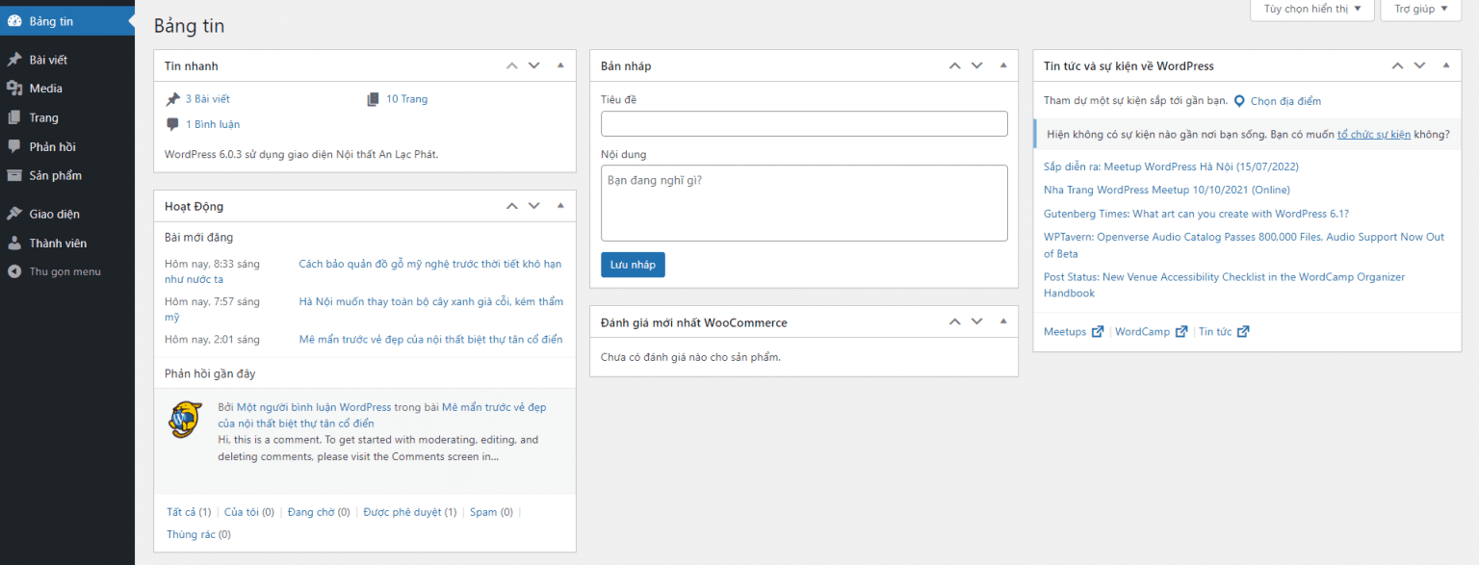Open post Cách bảo quản đồ gỗ mỹ nghệ
This screenshot has width=1479, height=565.
[x=430, y=264]
